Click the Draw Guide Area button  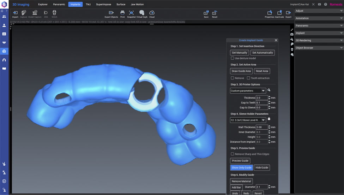241,71
